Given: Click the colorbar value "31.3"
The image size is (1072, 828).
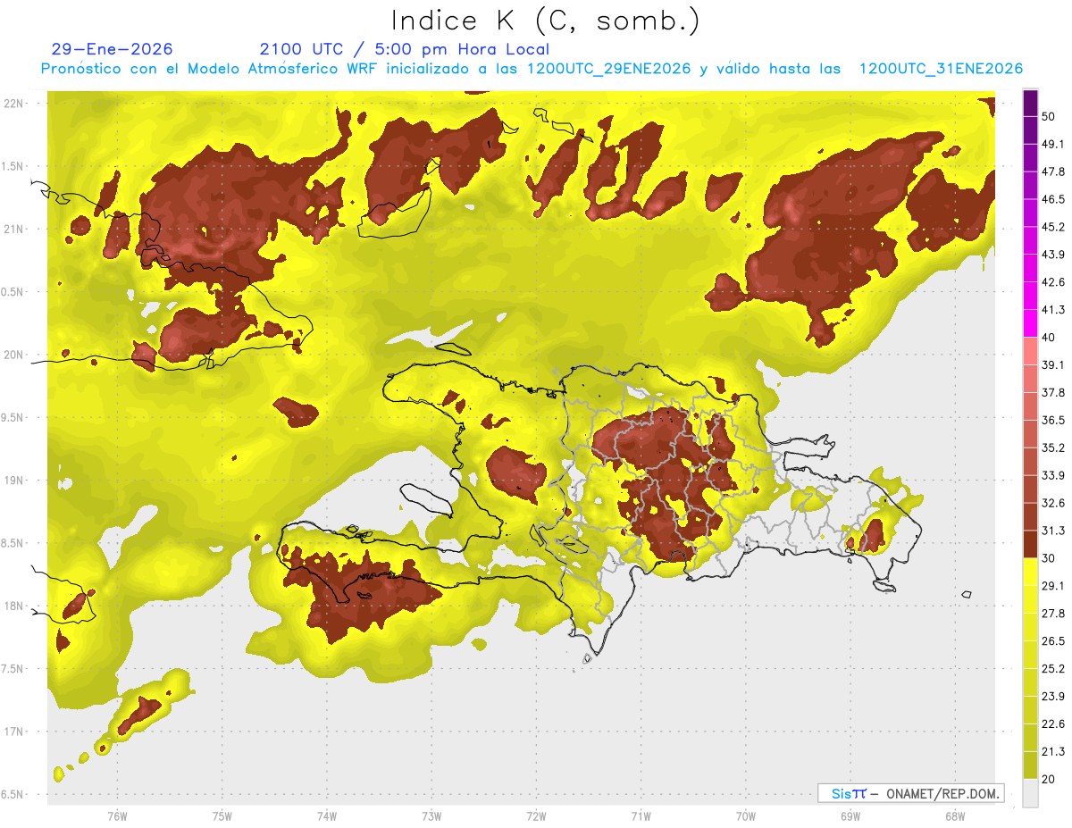Looking at the screenshot, I should coord(1052,531).
